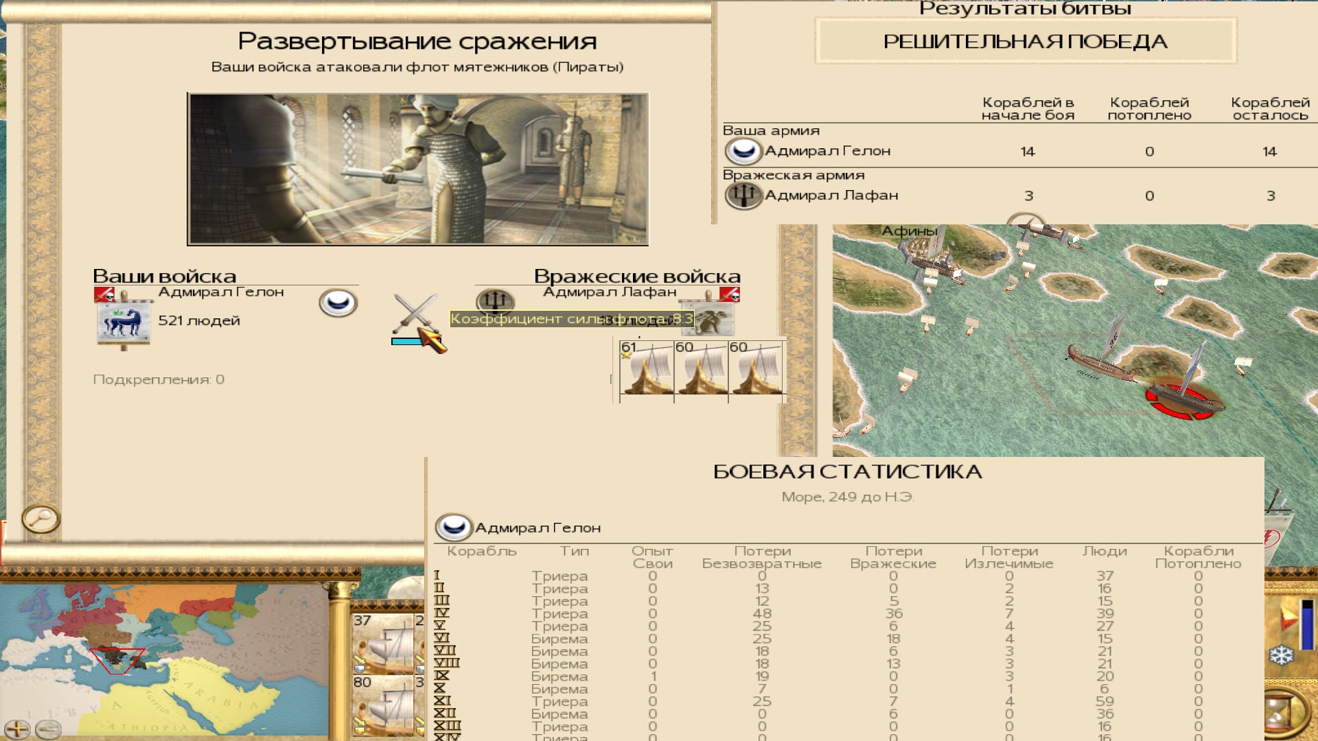Image resolution: width=1318 pixels, height=741 pixels.
Task: Click the snowflake winter season icon
Action: [x=1281, y=655]
